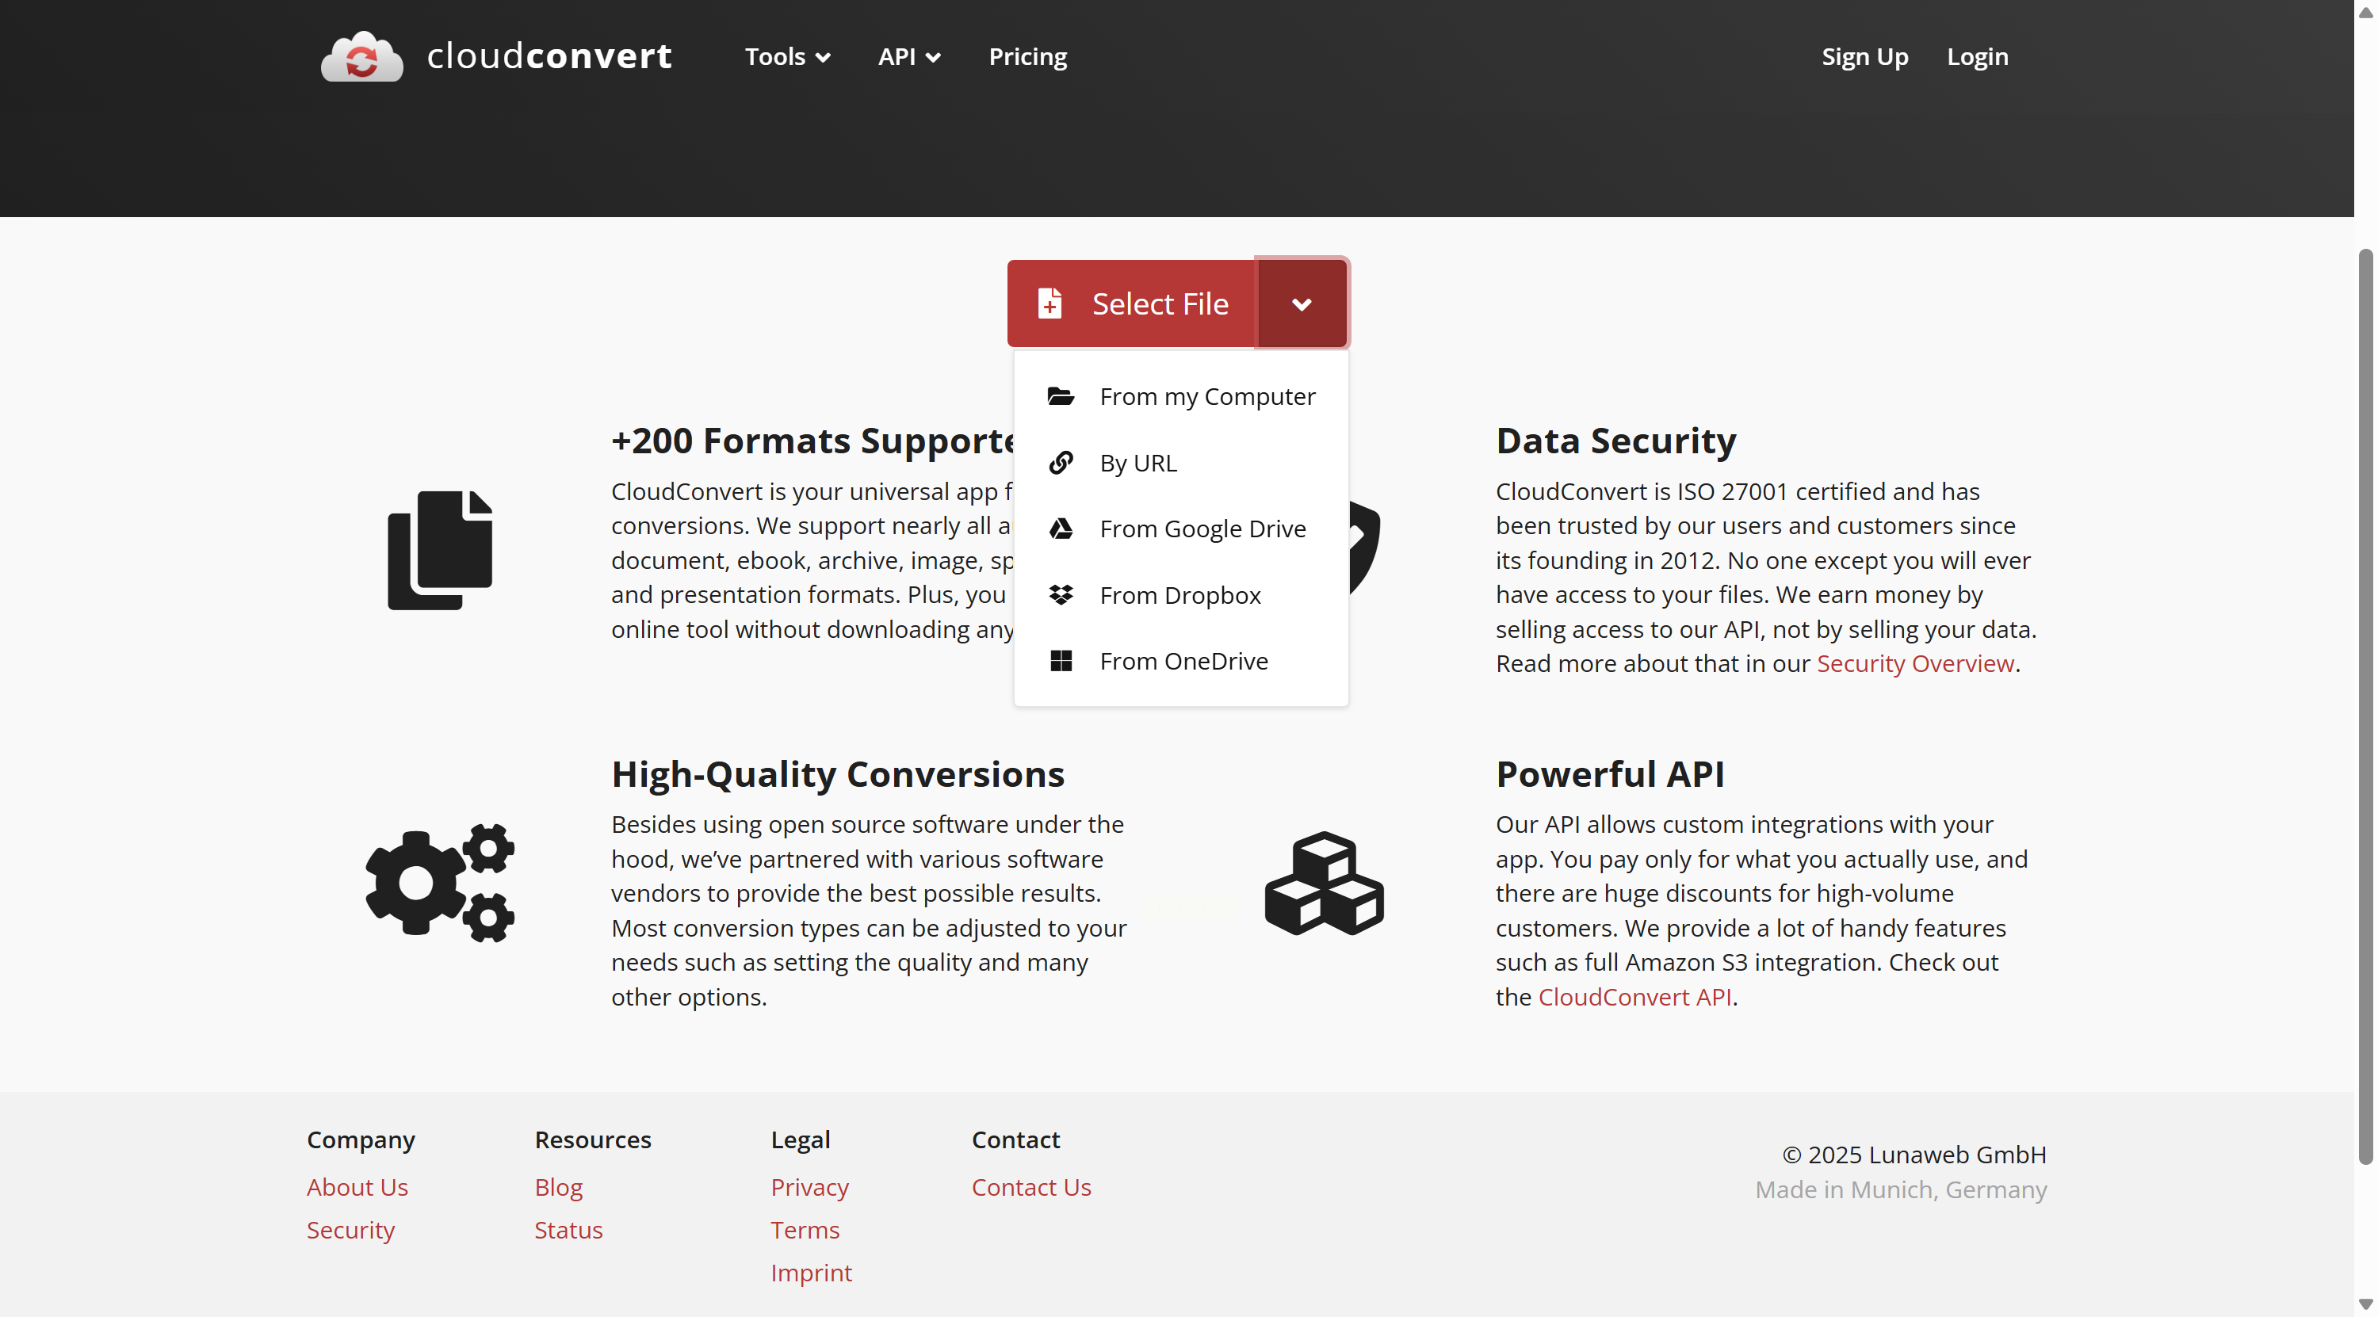Click Sign Up in the header
Viewport: 2378px width, 1317px height.
[1864, 57]
